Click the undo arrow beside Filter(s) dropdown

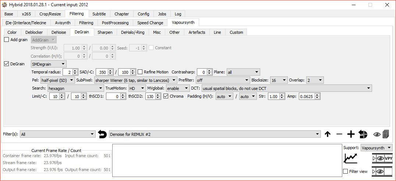(x=102, y=134)
